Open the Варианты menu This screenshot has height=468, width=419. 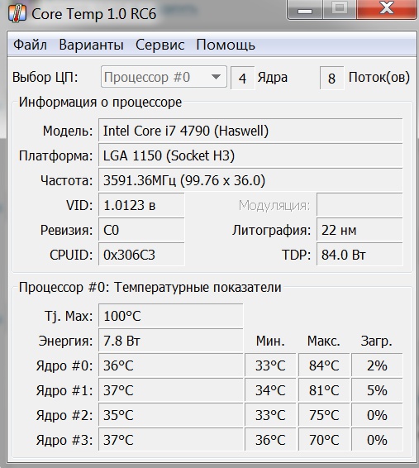tap(91, 45)
